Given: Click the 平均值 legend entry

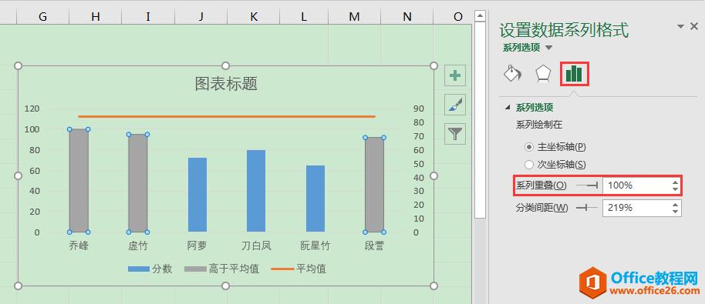Looking at the screenshot, I should [x=299, y=269].
